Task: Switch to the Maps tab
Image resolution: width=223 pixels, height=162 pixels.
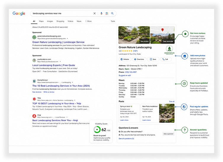Action: click(x=41, y=21)
